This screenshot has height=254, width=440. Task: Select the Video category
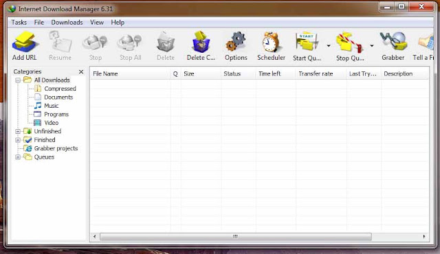52,123
